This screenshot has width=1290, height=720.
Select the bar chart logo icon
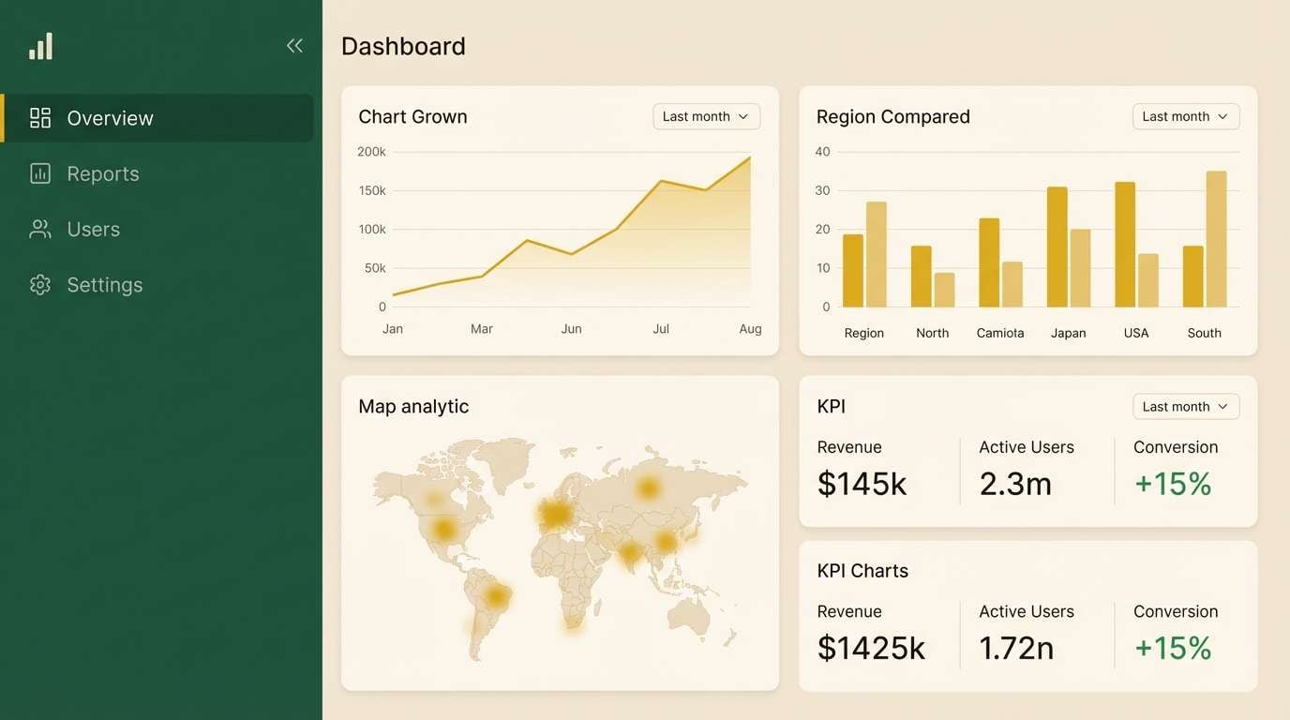pos(39,44)
